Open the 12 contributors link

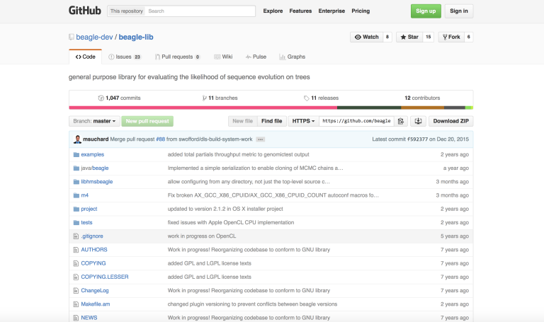click(x=422, y=98)
